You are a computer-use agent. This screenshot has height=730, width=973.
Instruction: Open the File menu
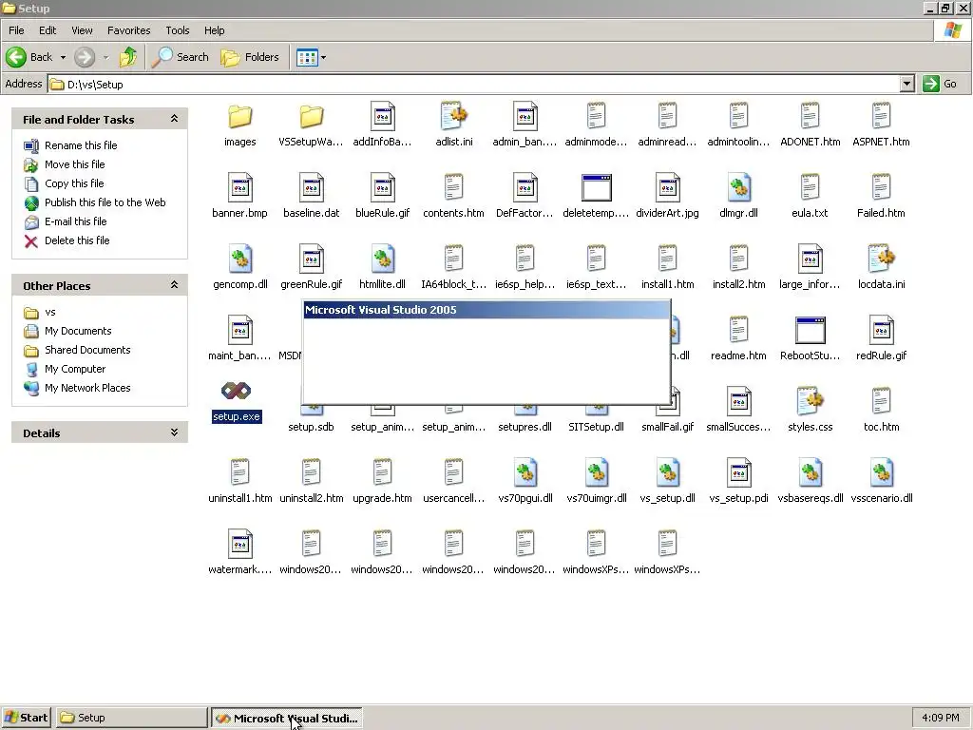tap(16, 30)
